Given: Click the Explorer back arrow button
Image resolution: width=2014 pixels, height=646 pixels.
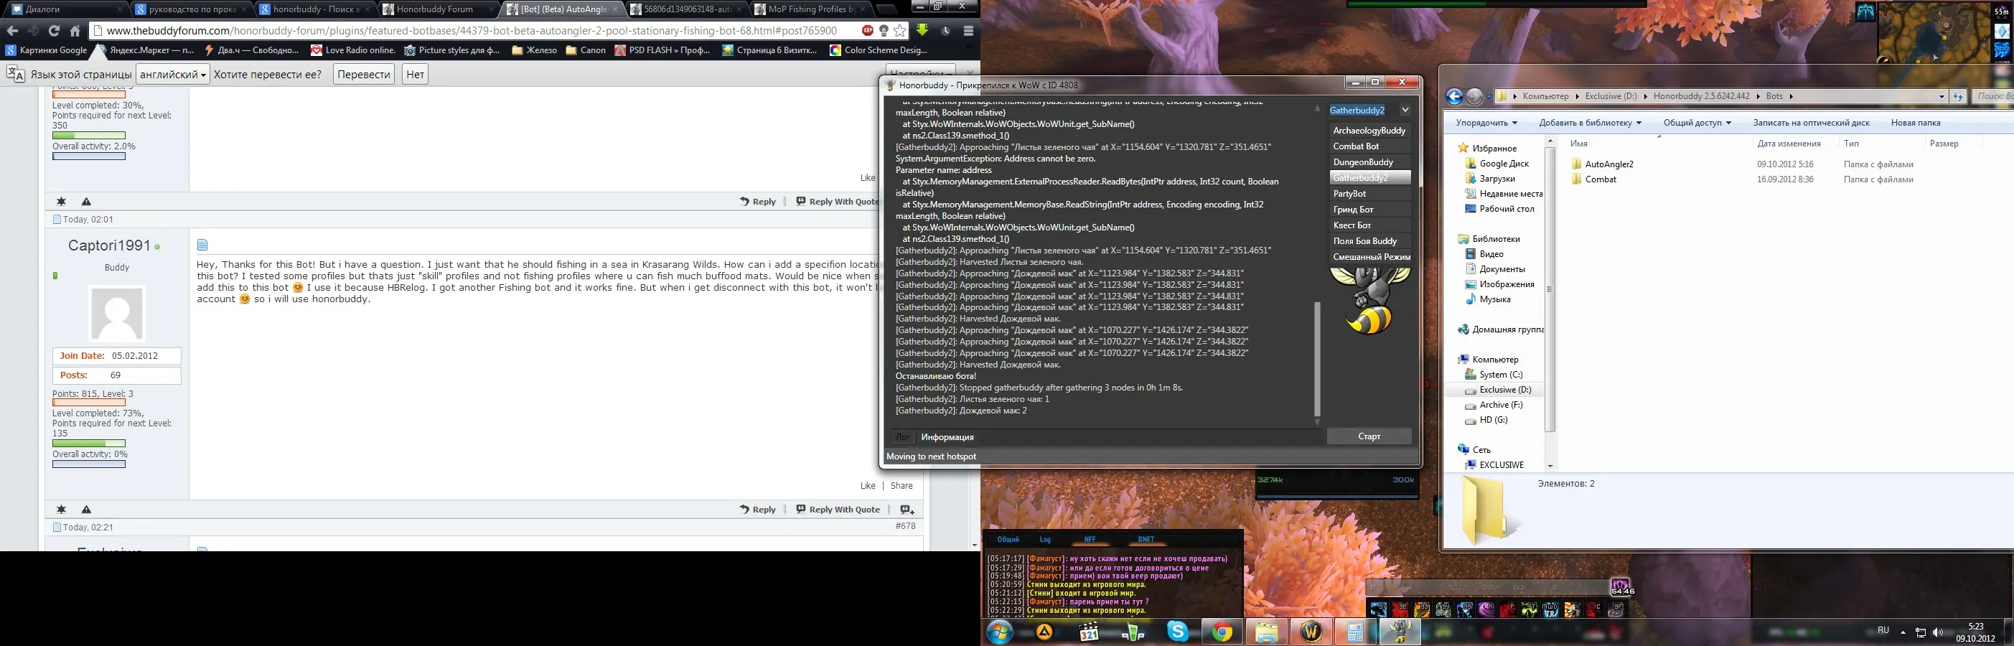Looking at the screenshot, I should pyautogui.click(x=1454, y=96).
